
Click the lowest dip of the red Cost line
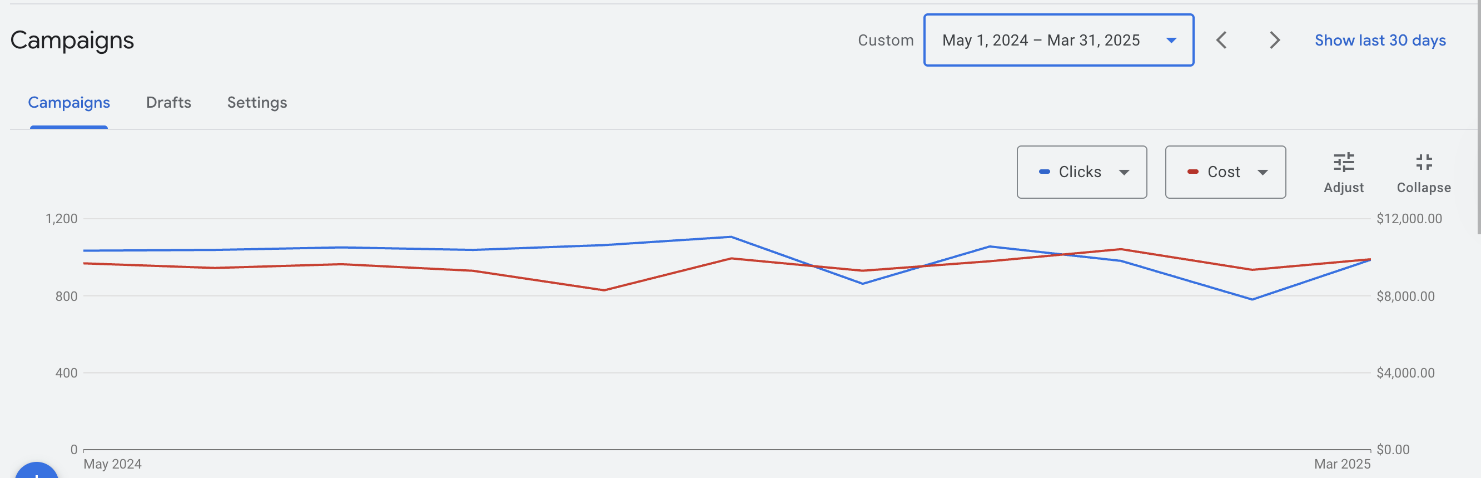tap(604, 290)
